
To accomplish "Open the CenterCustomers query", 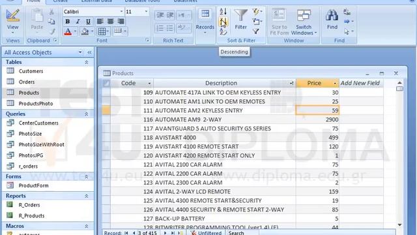I will point(38,123).
